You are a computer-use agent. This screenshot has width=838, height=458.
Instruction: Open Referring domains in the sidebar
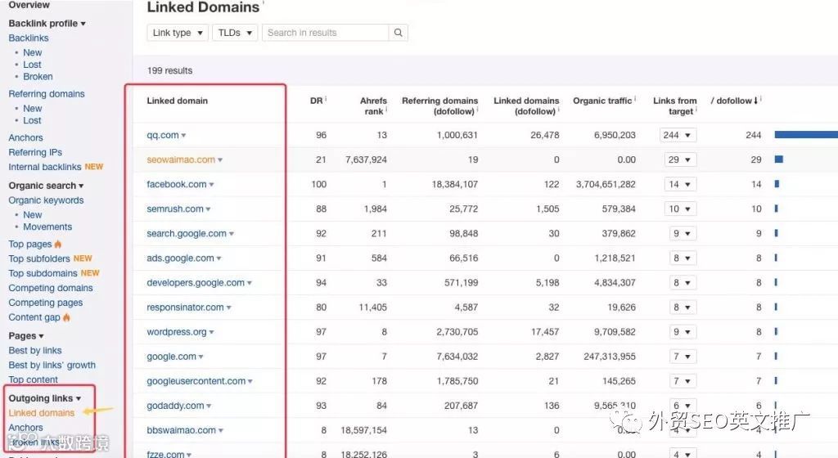point(47,93)
